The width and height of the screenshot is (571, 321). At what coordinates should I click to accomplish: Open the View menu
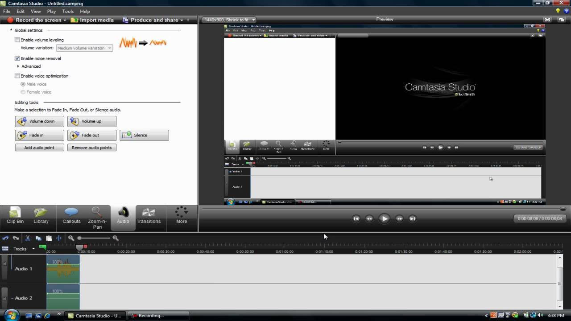36,11
